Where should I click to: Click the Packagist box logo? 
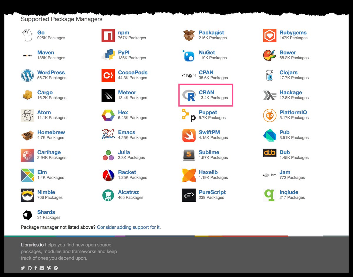click(189, 36)
